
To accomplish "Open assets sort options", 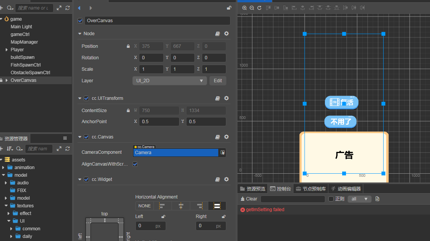I will (10, 148).
